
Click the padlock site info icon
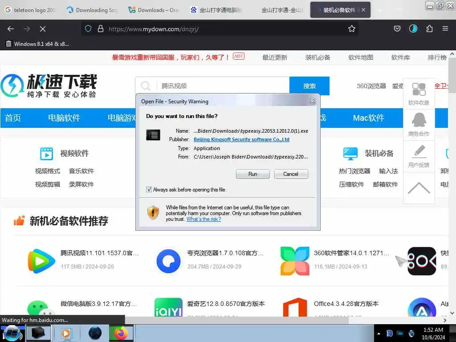[x=101, y=28]
